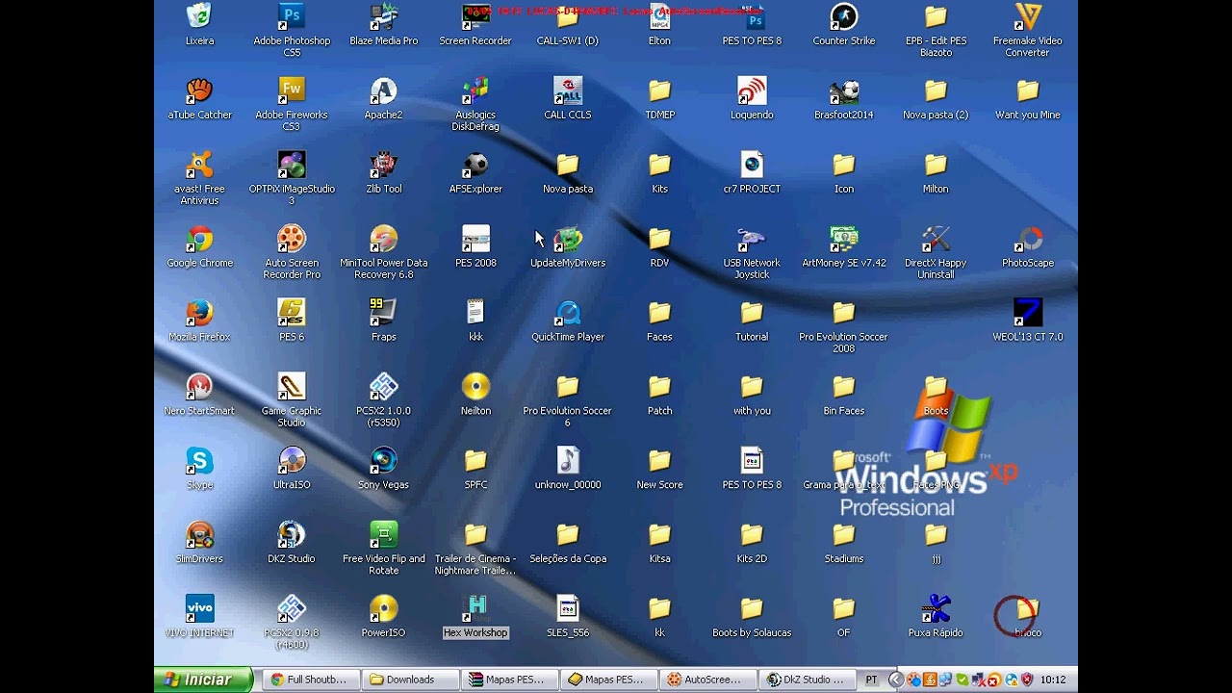Open the WEOL'13 CT 7.0 icon
Viewport: 1232px width, 693px height.
[x=1027, y=313]
